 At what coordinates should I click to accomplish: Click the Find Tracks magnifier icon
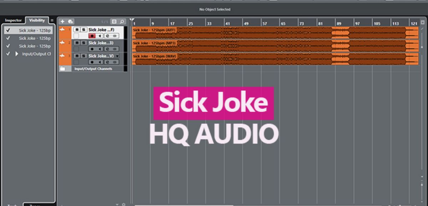tap(122, 22)
